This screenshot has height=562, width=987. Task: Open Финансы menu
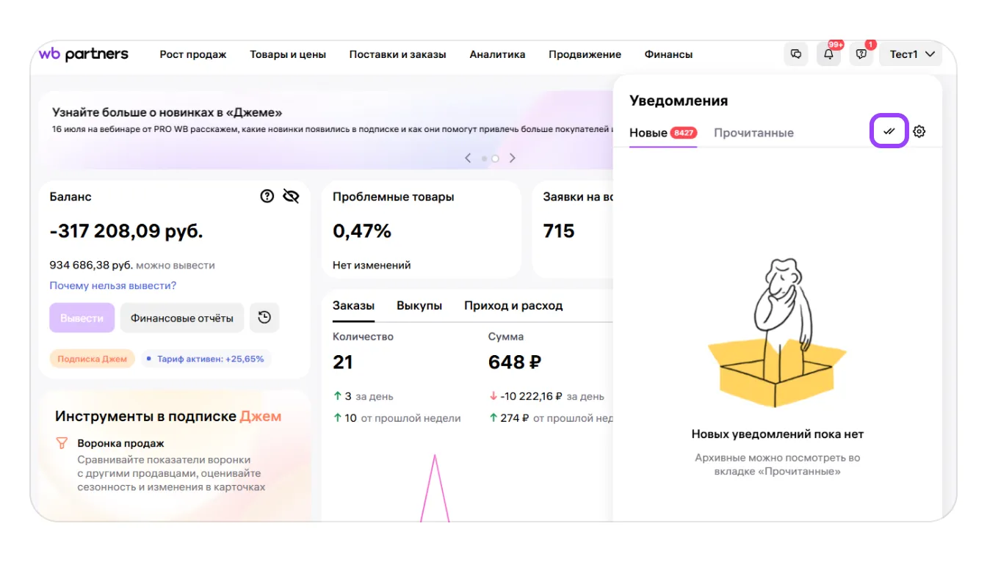coord(668,54)
